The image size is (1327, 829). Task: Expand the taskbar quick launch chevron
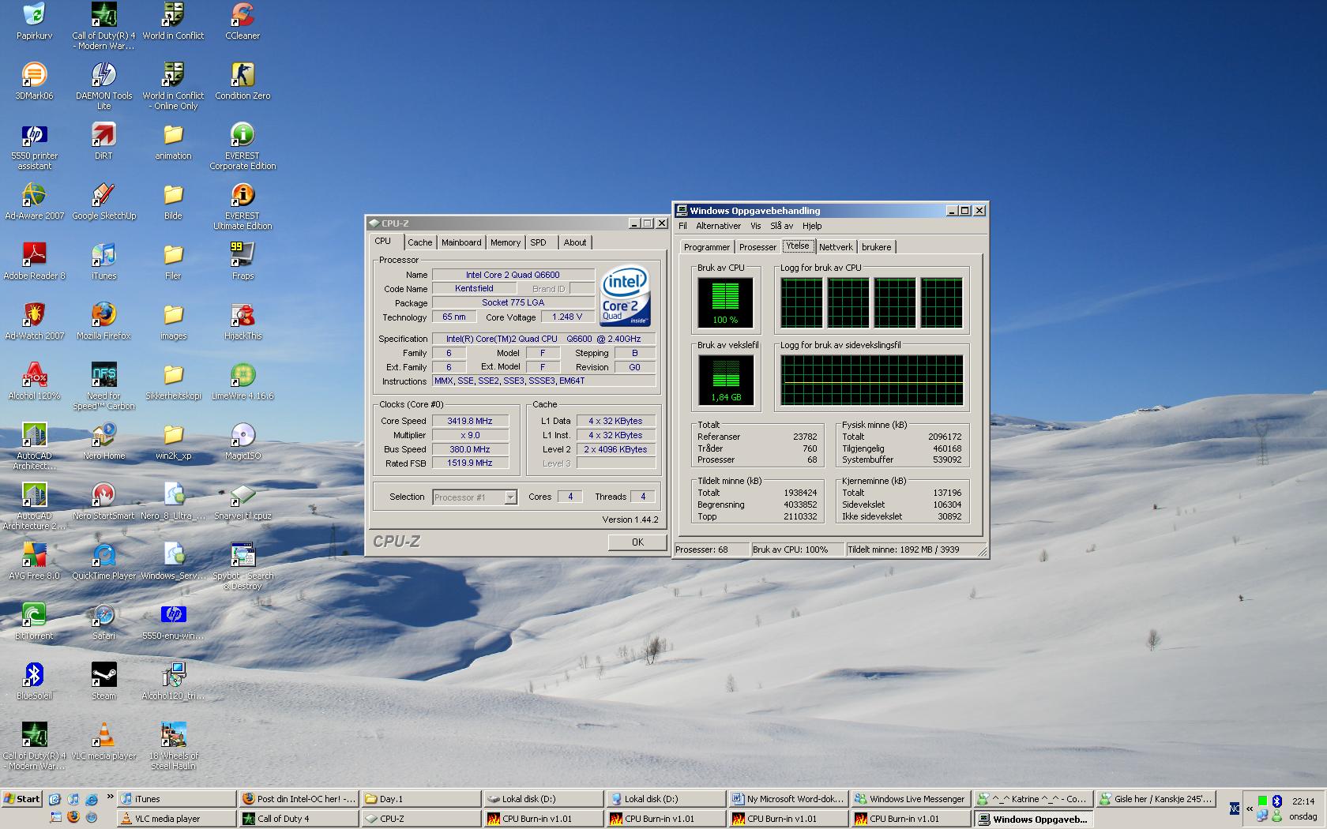[110, 797]
